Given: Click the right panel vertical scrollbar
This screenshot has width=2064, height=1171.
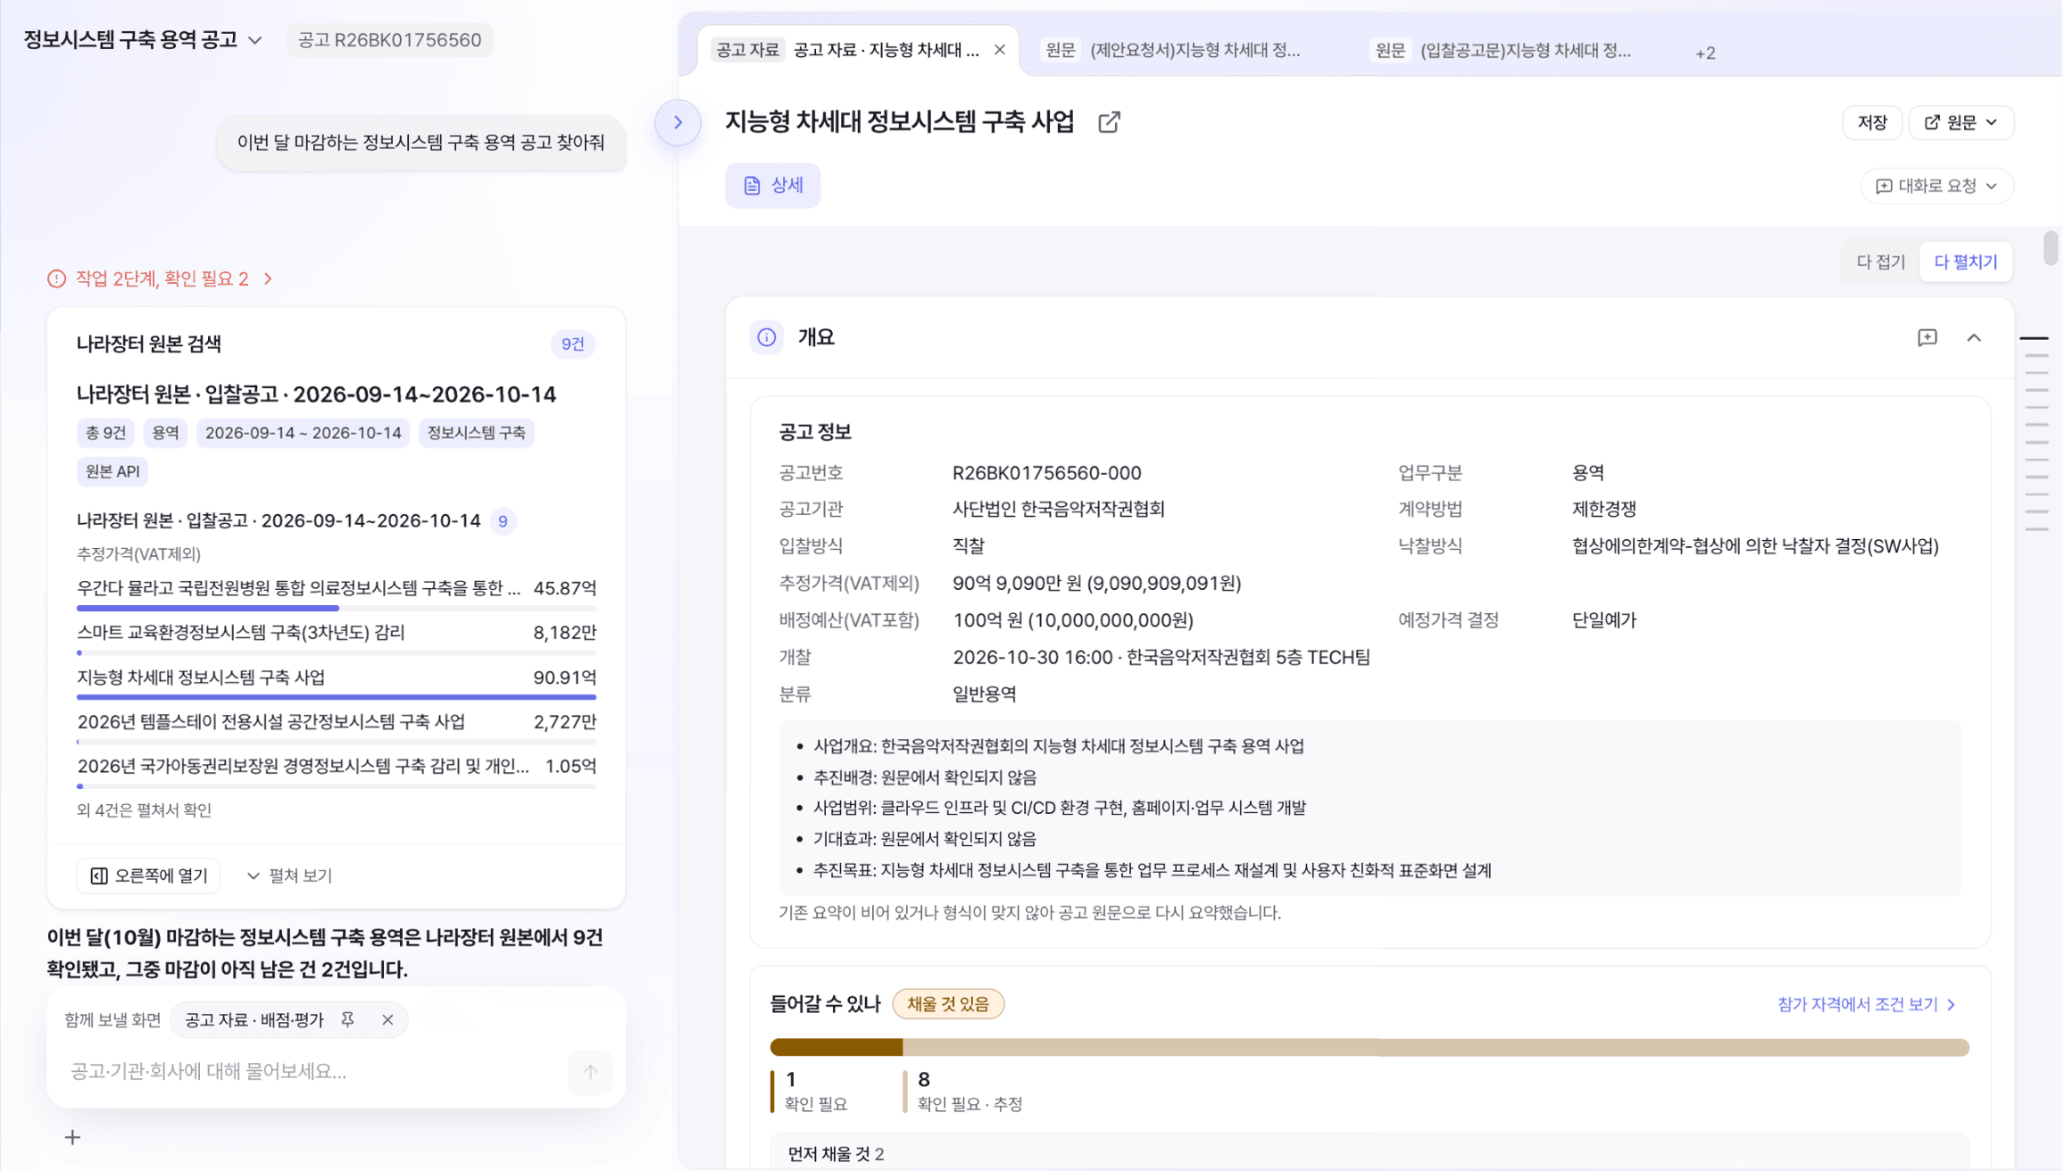Looking at the screenshot, I should pos(2050,248).
